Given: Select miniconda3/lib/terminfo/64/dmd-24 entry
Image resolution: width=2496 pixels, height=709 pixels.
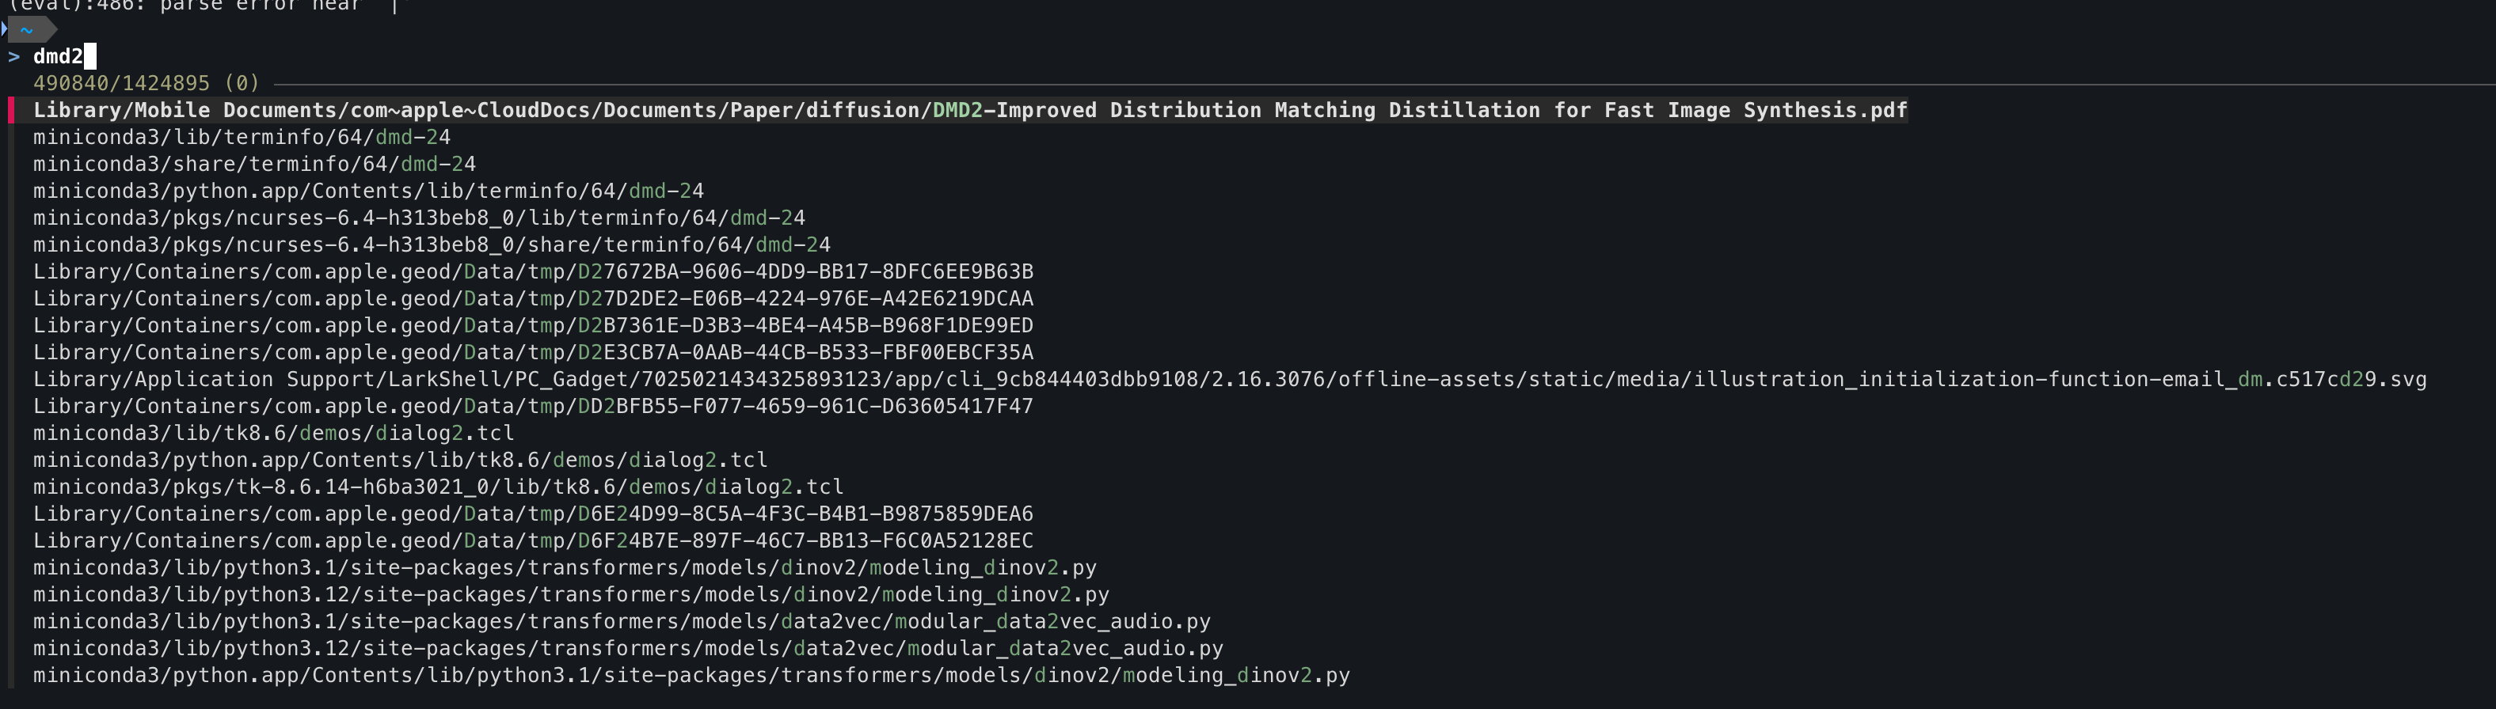Looking at the screenshot, I should (242, 138).
